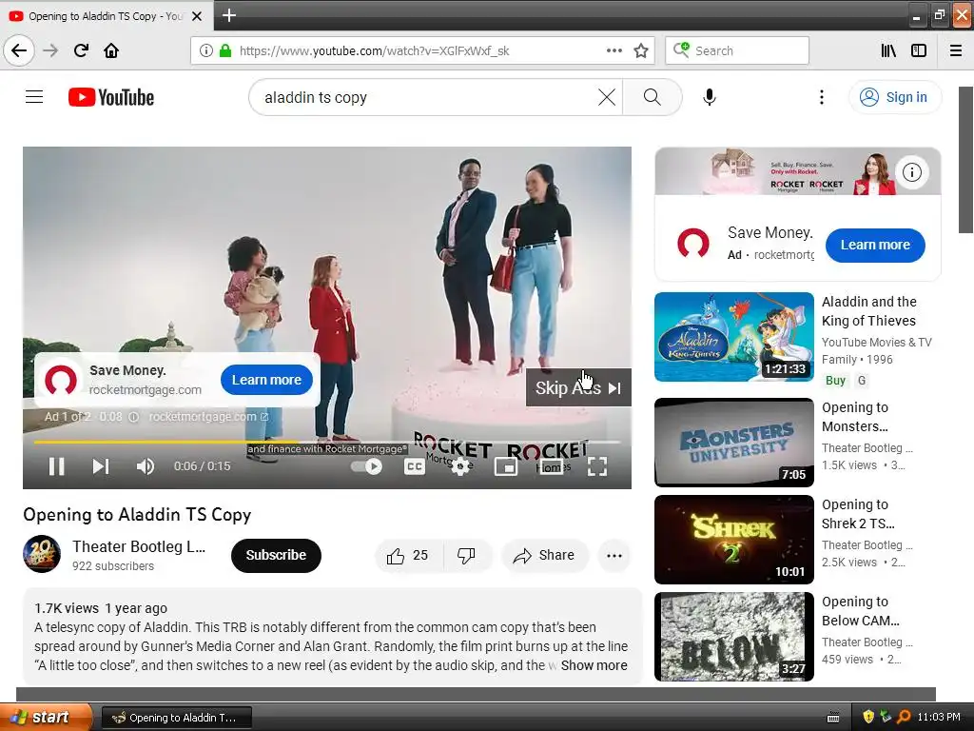This screenshot has width=974, height=731.
Task: Clear the YouTube search text
Action: pyautogui.click(x=607, y=97)
